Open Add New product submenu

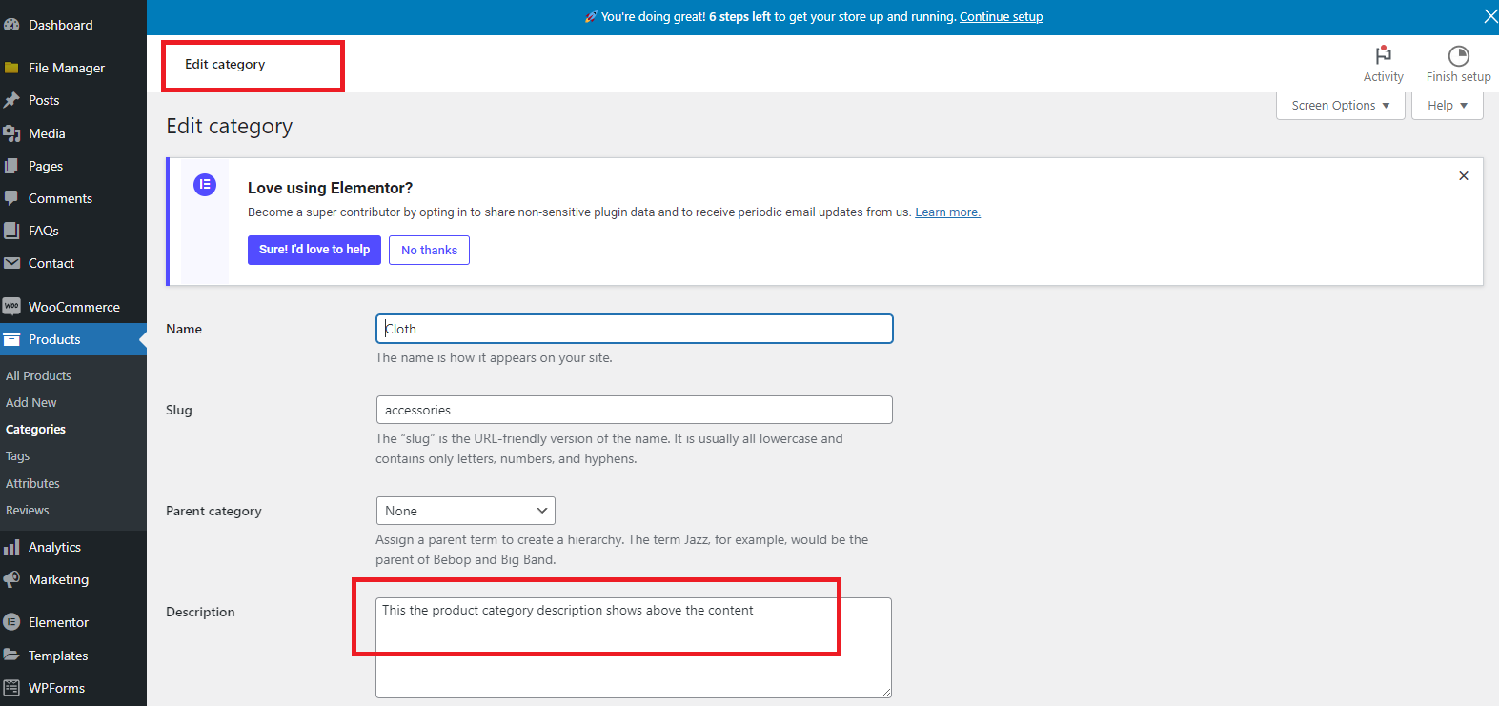31,402
